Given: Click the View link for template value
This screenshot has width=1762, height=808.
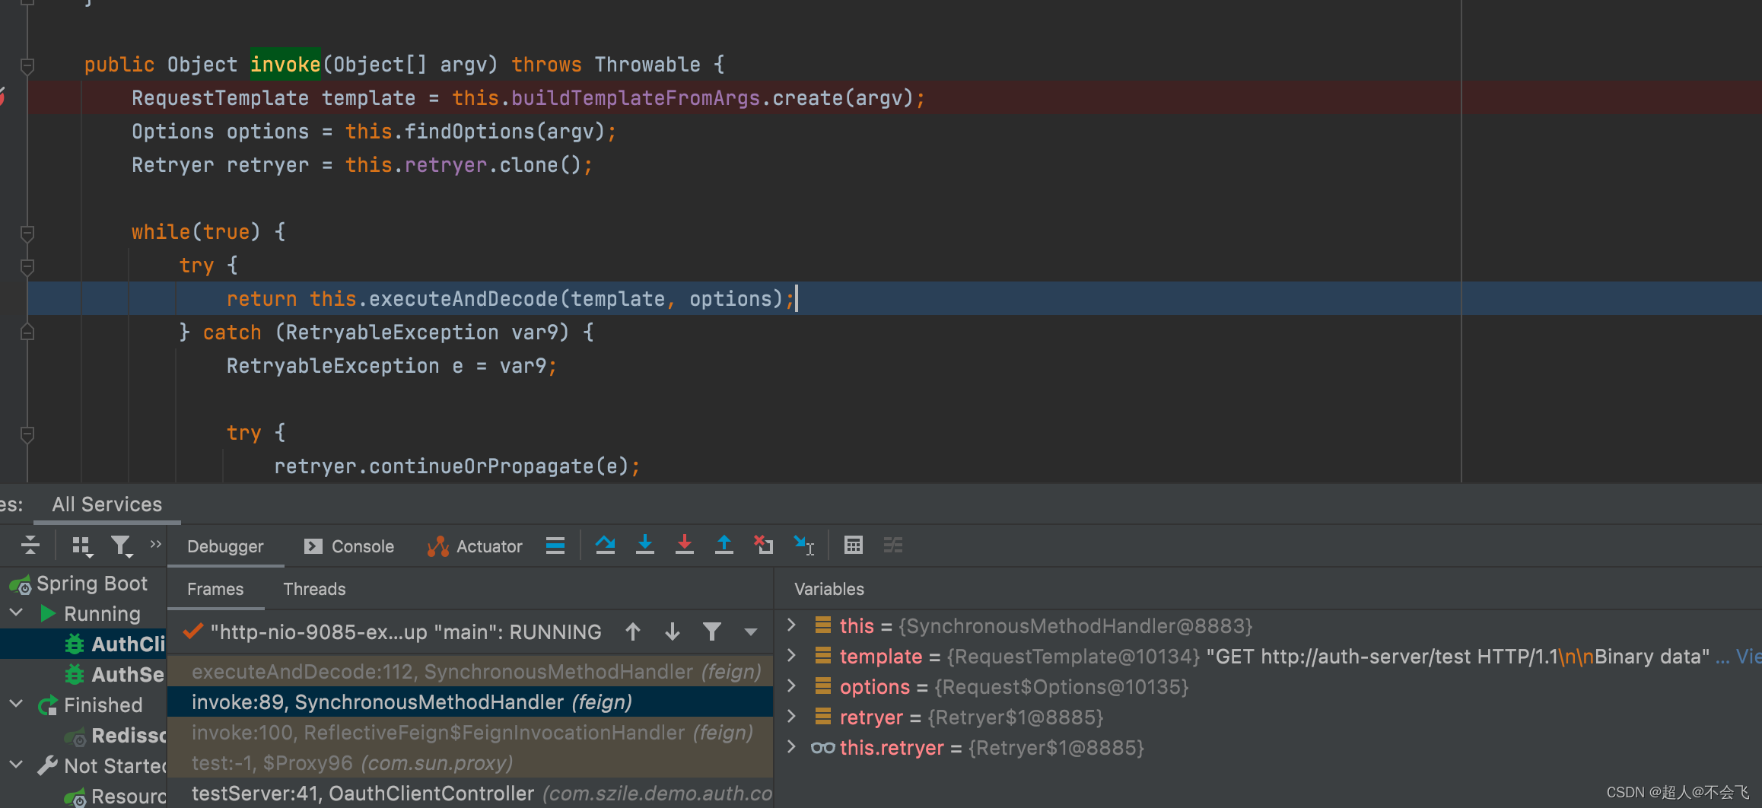Looking at the screenshot, I should coord(1748,657).
